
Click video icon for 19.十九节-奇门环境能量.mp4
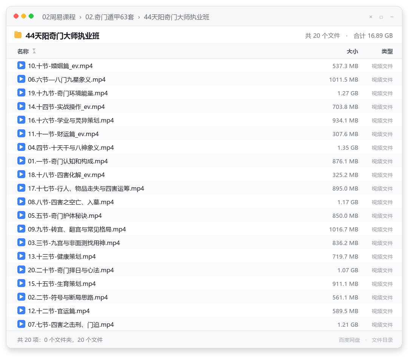(21, 92)
